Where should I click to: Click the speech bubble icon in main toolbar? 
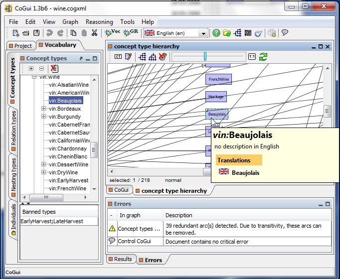285,33
